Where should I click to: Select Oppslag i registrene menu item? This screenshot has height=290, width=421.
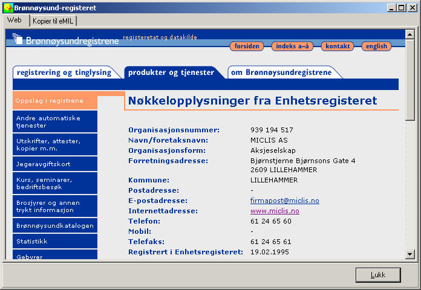coord(55,101)
